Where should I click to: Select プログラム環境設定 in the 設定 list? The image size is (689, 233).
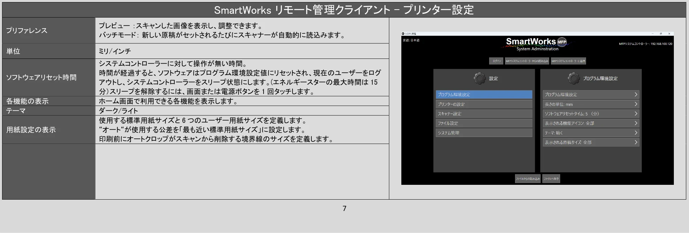tap(484, 94)
